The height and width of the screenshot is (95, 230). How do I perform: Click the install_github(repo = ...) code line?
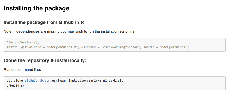[x=97, y=47]
